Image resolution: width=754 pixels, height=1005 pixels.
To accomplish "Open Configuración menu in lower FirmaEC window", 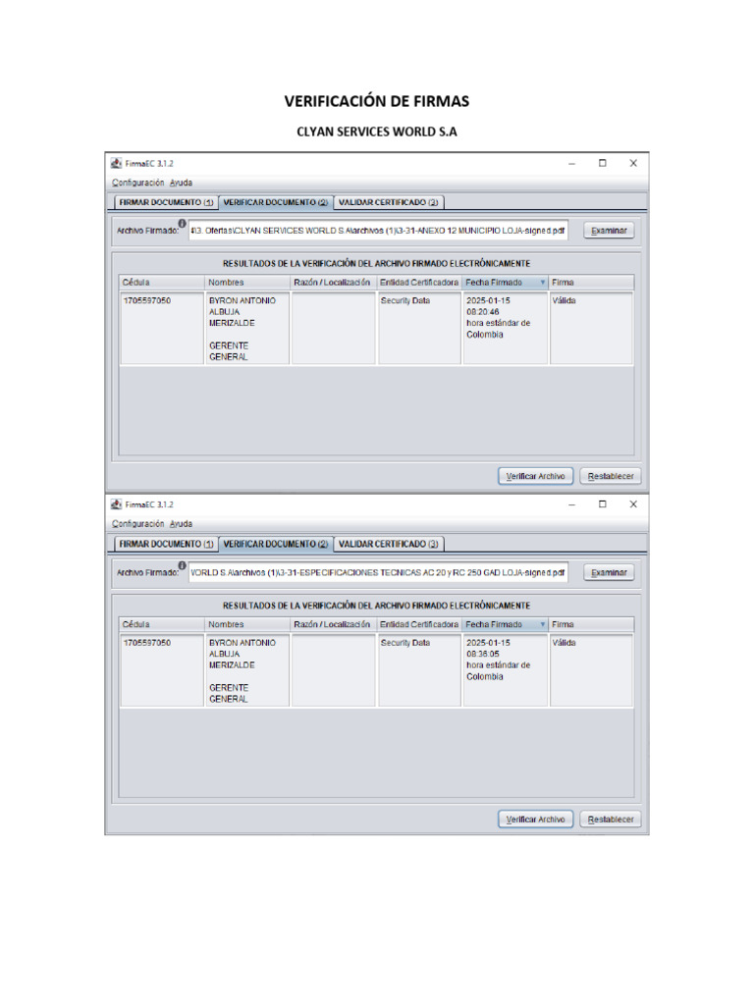I will tap(137, 524).
